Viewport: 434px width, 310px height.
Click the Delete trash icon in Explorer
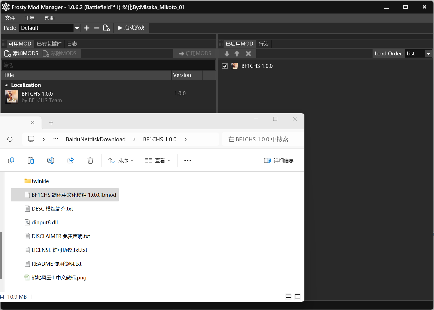point(90,160)
